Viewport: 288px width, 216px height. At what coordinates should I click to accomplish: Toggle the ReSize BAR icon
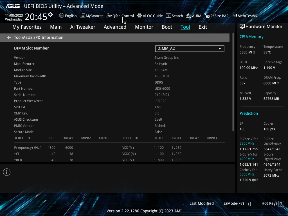pyautogui.click(x=207, y=16)
